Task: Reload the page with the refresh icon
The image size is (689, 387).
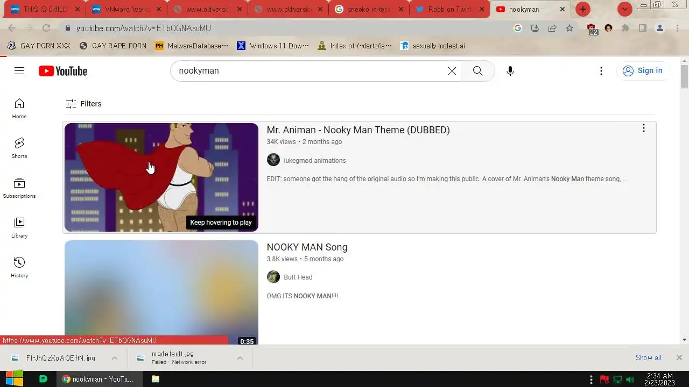Action: pyautogui.click(x=46, y=28)
